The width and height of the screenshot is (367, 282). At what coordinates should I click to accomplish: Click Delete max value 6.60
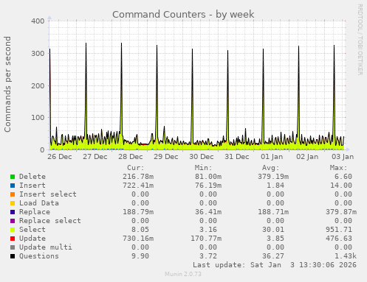pyautogui.click(x=343, y=177)
